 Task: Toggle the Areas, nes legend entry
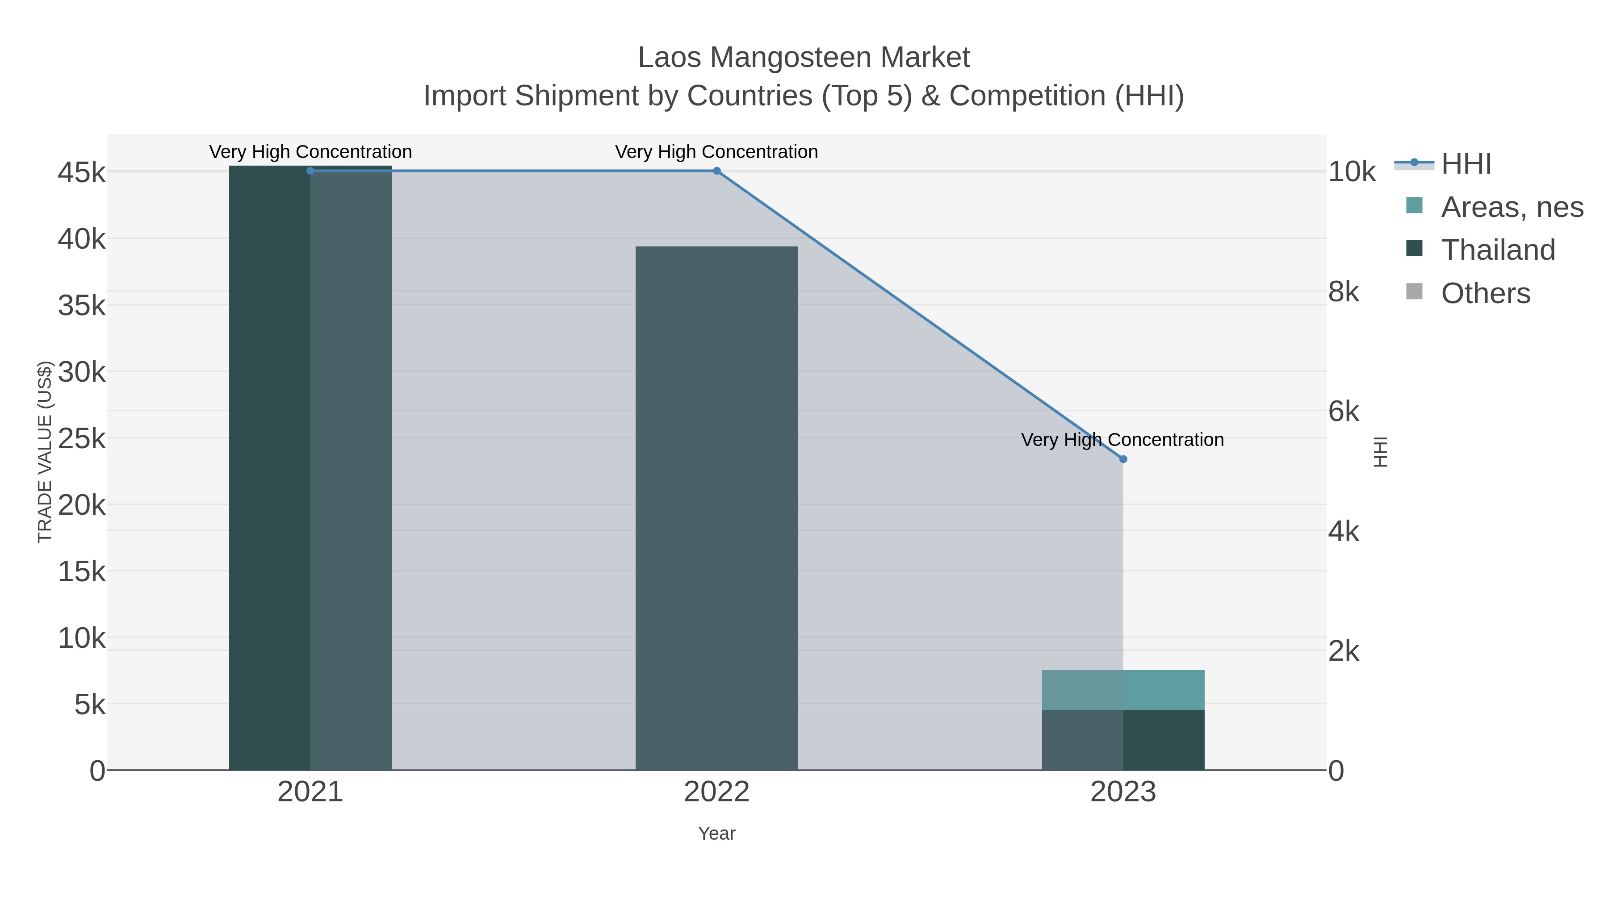(x=1495, y=207)
